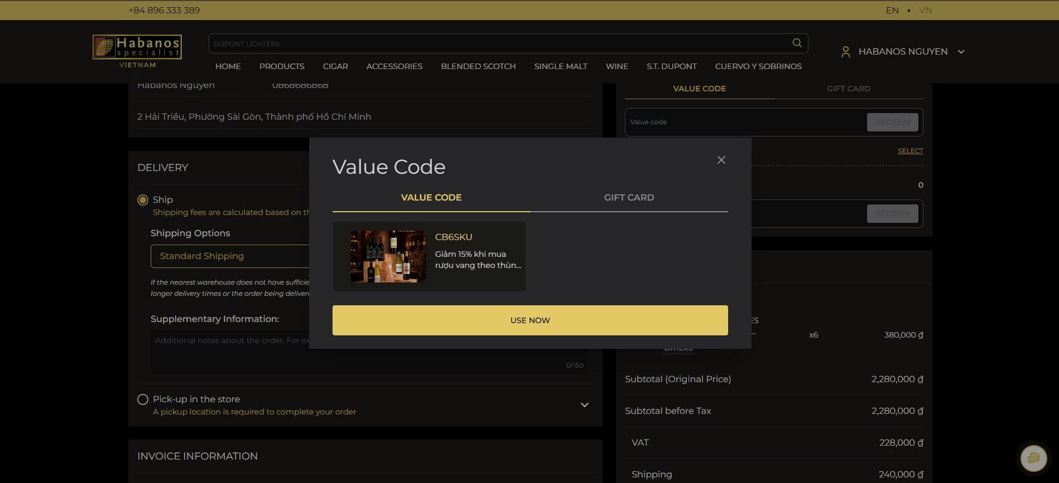Click the Use Now button

[530, 320]
